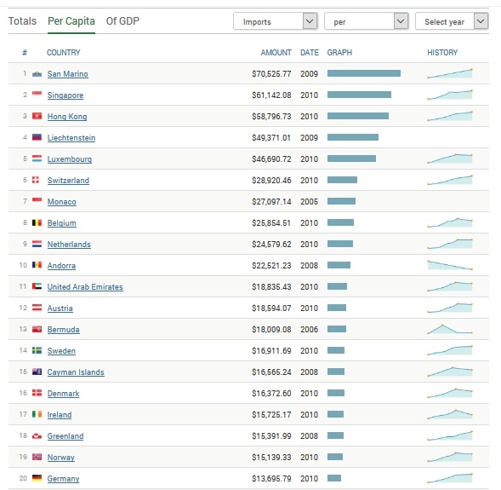Switch to the Of GDP tab
This screenshot has width=501, height=490.
tap(122, 21)
